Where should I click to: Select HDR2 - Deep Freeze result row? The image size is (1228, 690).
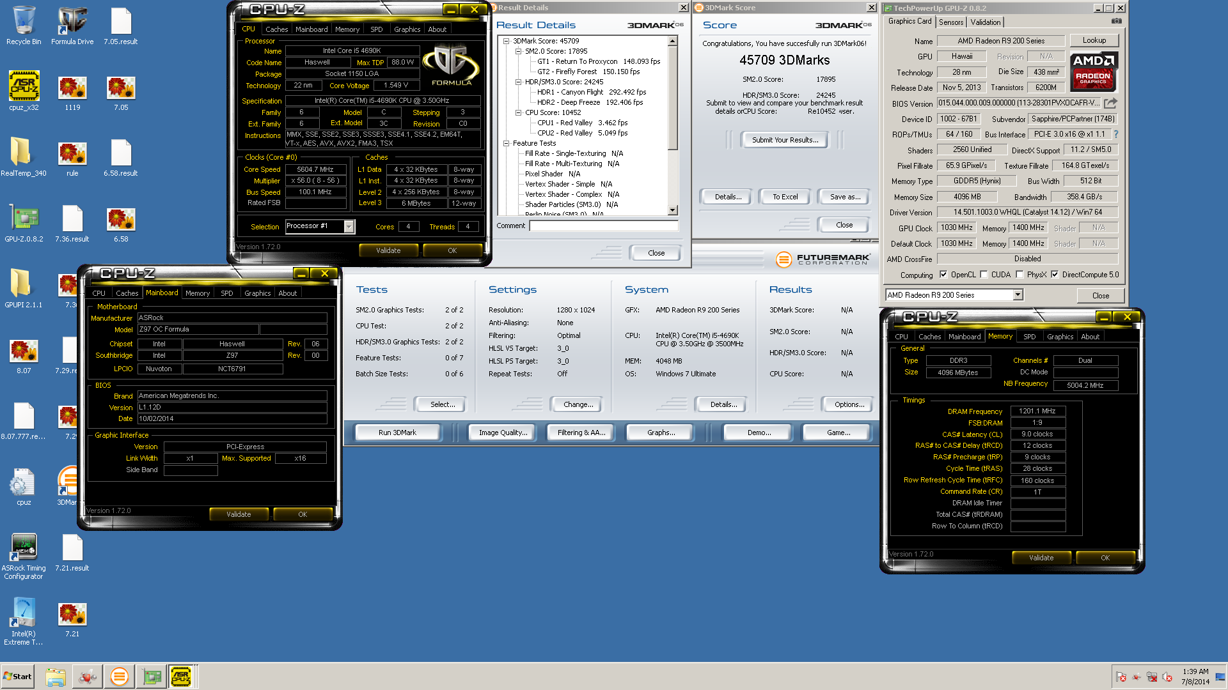[x=590, y=102]
